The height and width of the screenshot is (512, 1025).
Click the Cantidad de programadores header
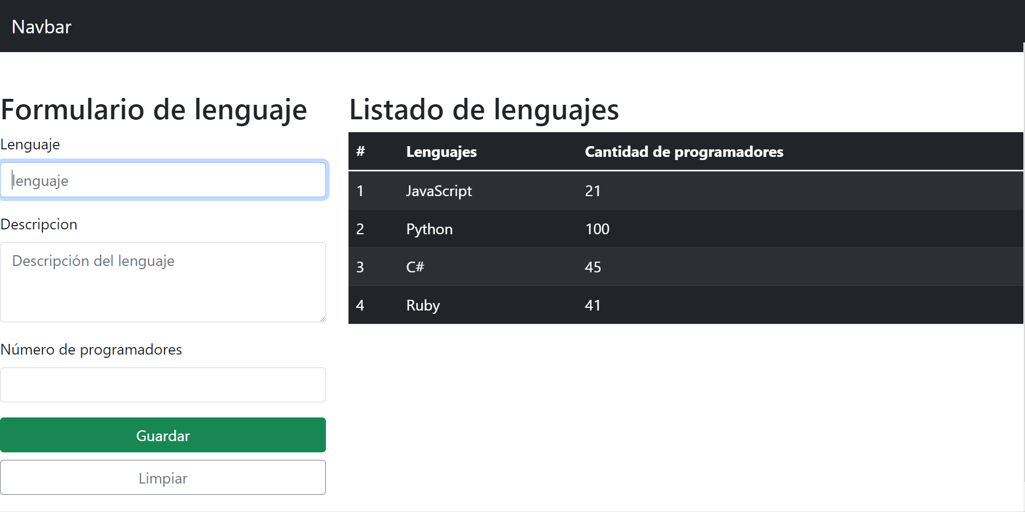(x=684, y=152)
